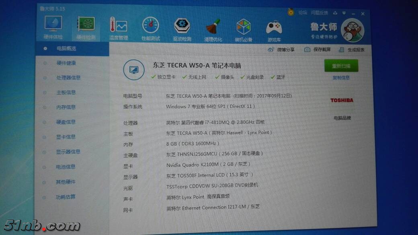Image resolution: width=418 pixels, height=235 pixels.
Task: Open the 硬件体检 hardware checkup module
Action: click(53, 27)
